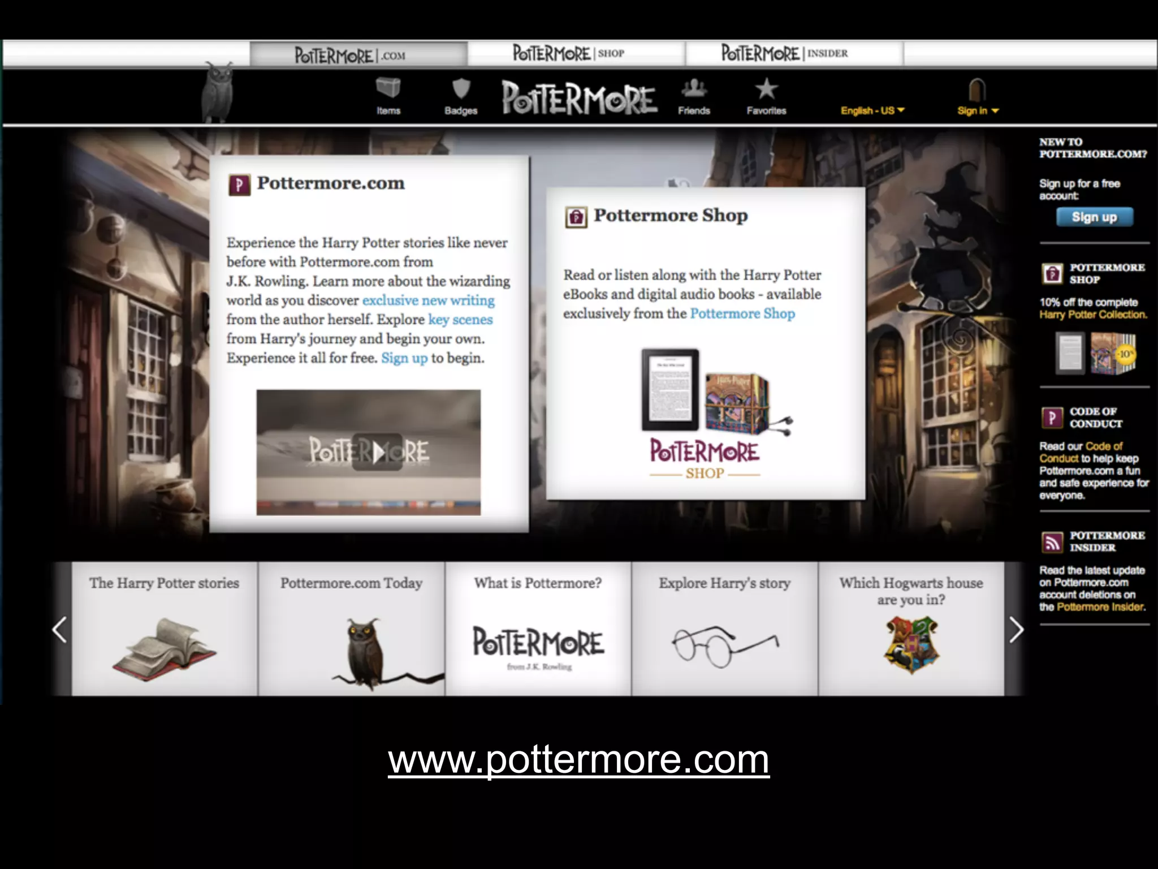Follow the key scenes link
The height and width of the screenshot is (869, 1158).
click(460, 320)
